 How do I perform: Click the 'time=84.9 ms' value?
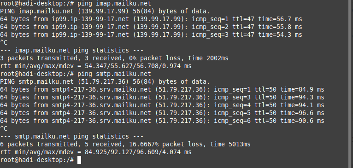click(x=302, y=89)
